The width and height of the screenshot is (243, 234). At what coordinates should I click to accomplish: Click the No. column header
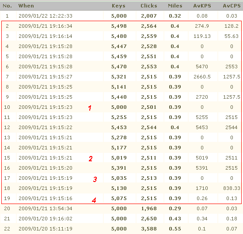7,6
